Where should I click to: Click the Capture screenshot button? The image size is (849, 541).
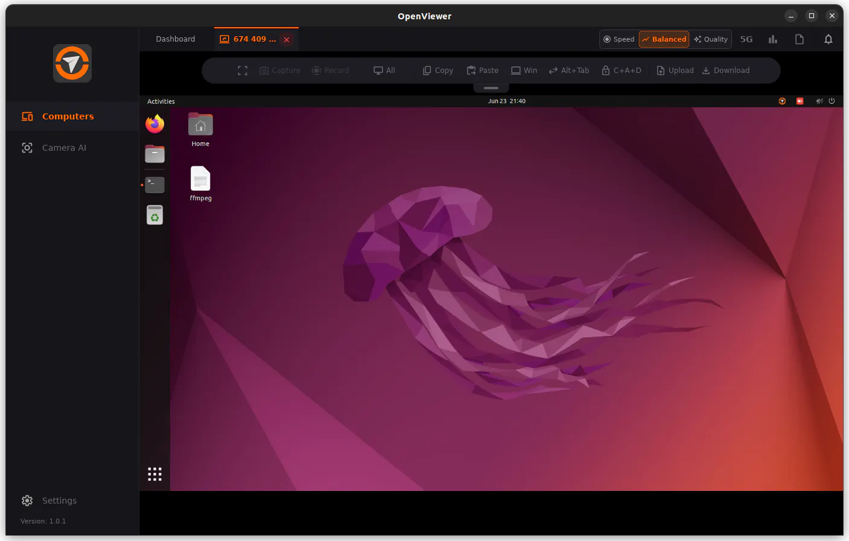tap(280, 71)
